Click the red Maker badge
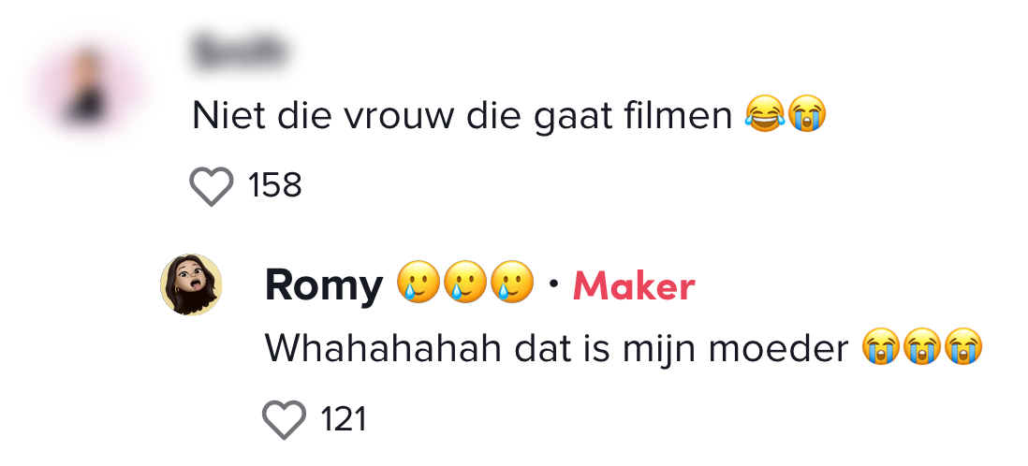The width and height of the screenshot is (1028, 466). (x=634, y=285)
